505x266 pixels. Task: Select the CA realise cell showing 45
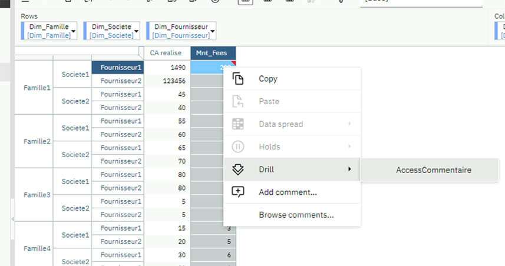167,94
